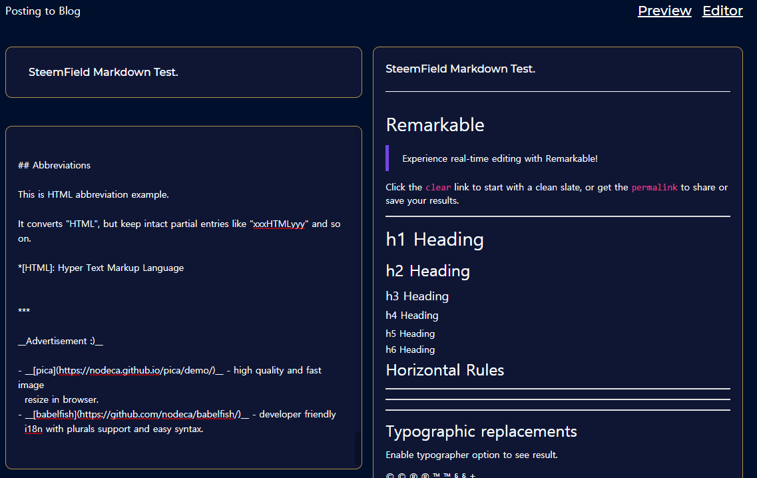Click 'This is HTML abbreviation example.' line
This screenshot has height=478, width=757.
(x=93, y=194)
